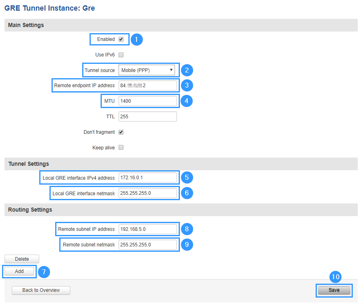Click the Remote subnet IP address field

tap(148, 229)
